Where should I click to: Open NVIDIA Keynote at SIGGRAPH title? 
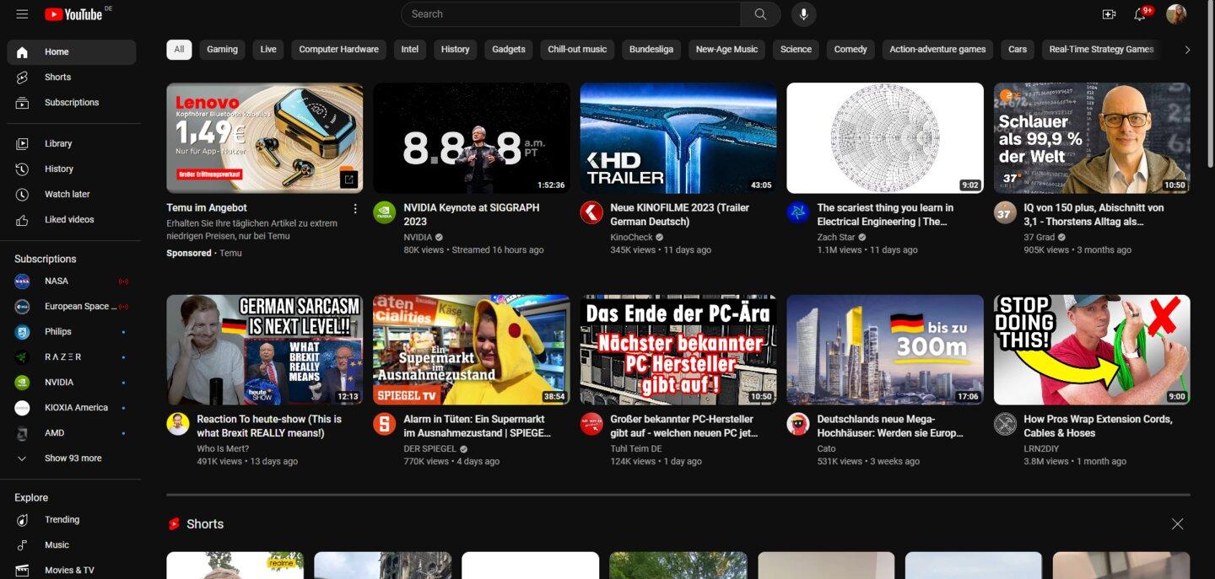[x=472, y=215]
